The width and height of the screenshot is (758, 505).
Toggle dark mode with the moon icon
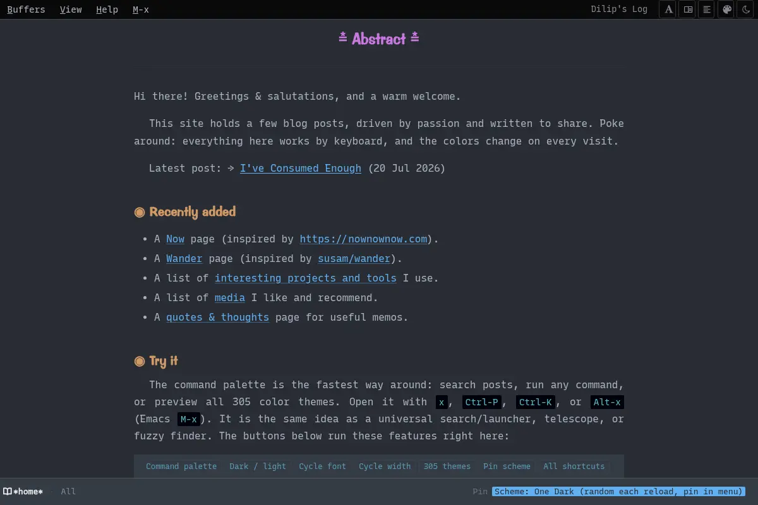tap(746, 9)
